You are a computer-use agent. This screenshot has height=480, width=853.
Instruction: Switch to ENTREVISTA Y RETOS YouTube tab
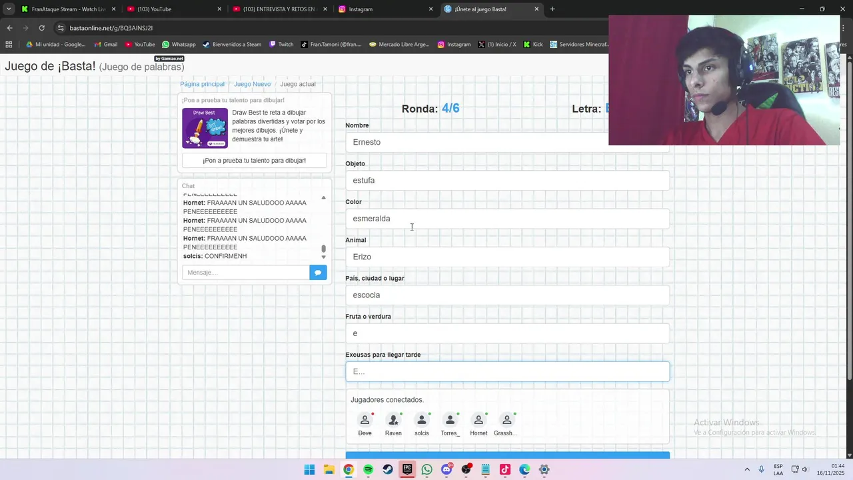click(280, 9)
